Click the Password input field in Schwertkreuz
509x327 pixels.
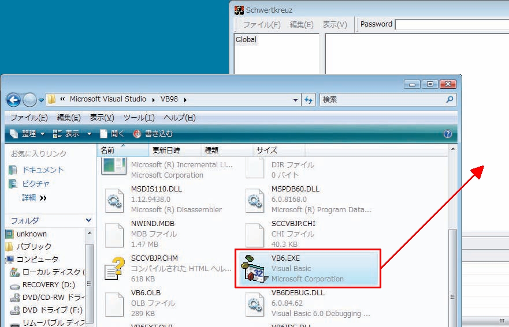tap(452, 25)
